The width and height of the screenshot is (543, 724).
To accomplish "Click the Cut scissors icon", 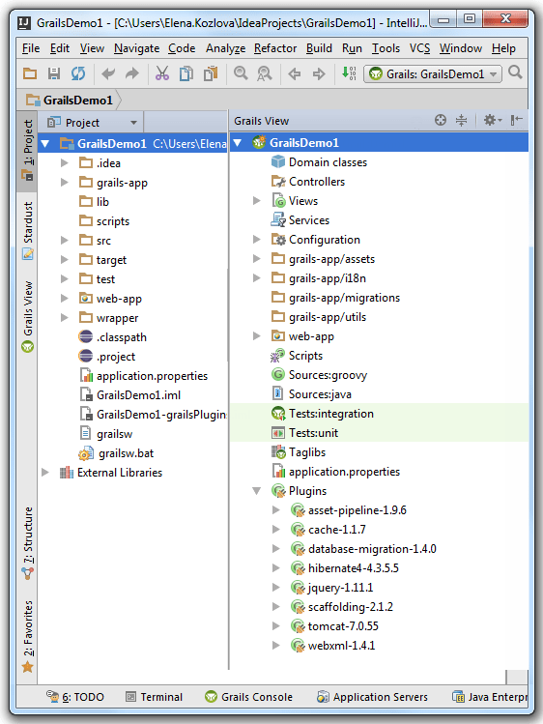I will (162, 73).
